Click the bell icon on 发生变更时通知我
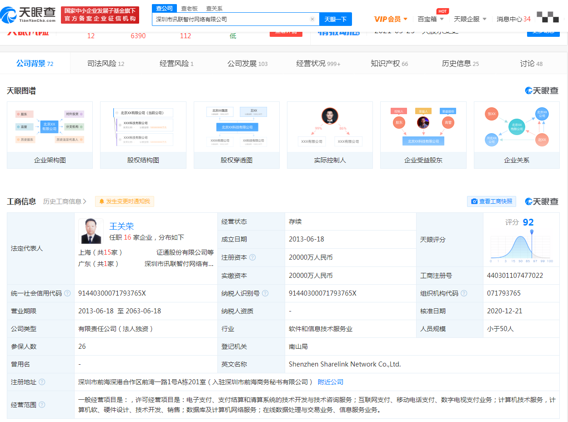568x422 pixels. (102, 201)
